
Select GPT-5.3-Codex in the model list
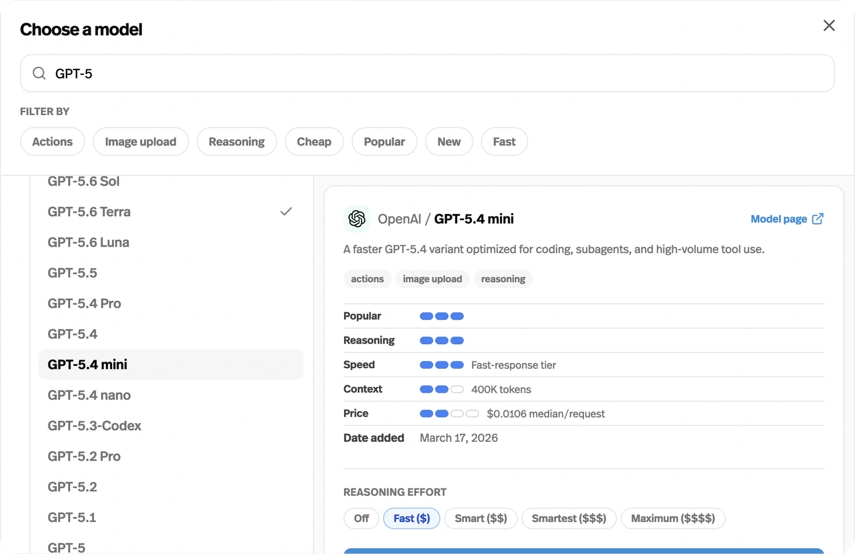(171, 425)
